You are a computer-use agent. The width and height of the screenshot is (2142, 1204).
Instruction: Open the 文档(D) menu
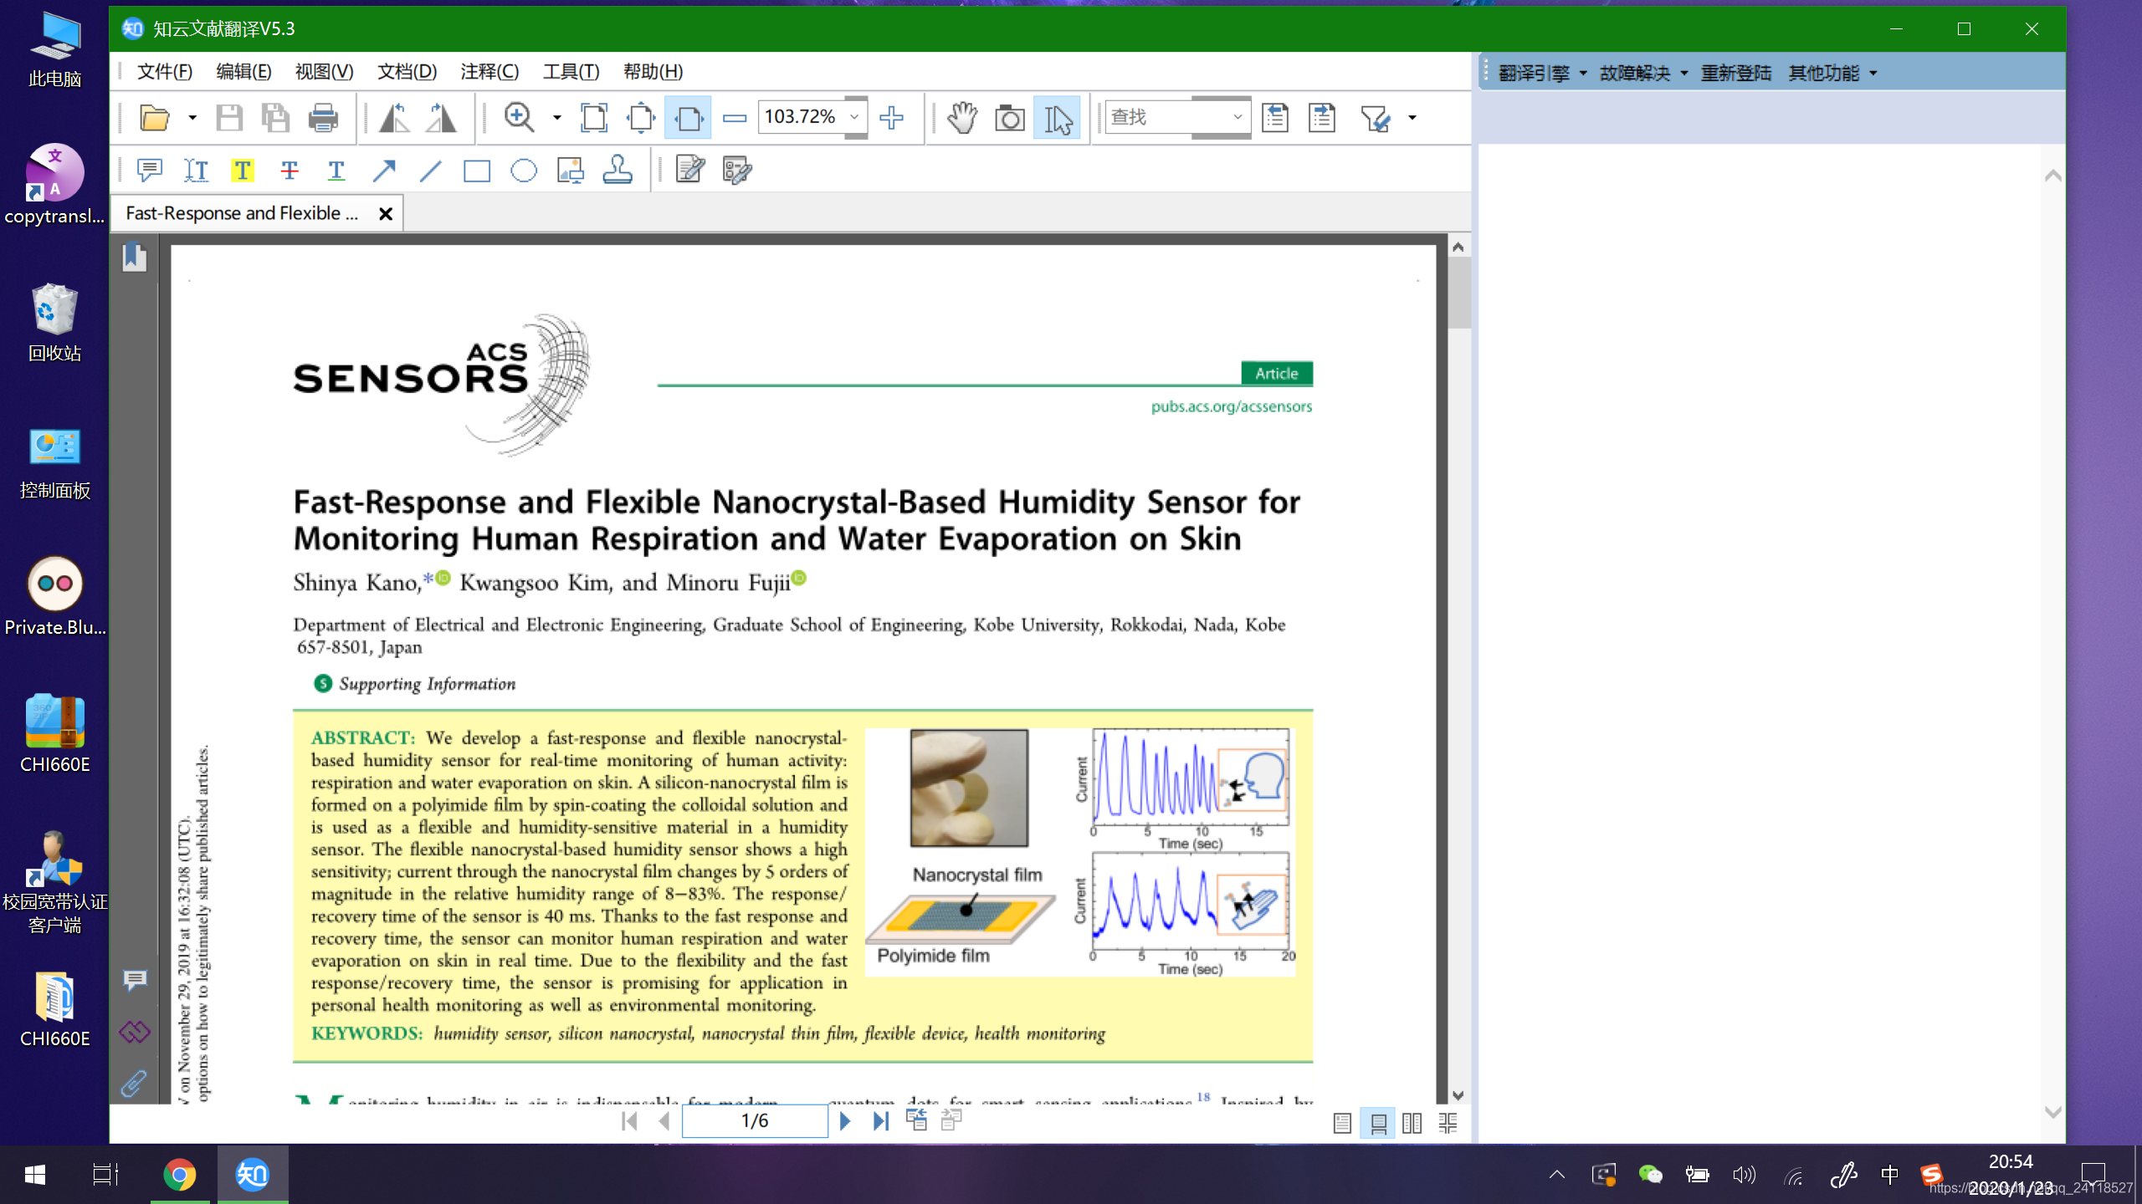click(407, 72)
